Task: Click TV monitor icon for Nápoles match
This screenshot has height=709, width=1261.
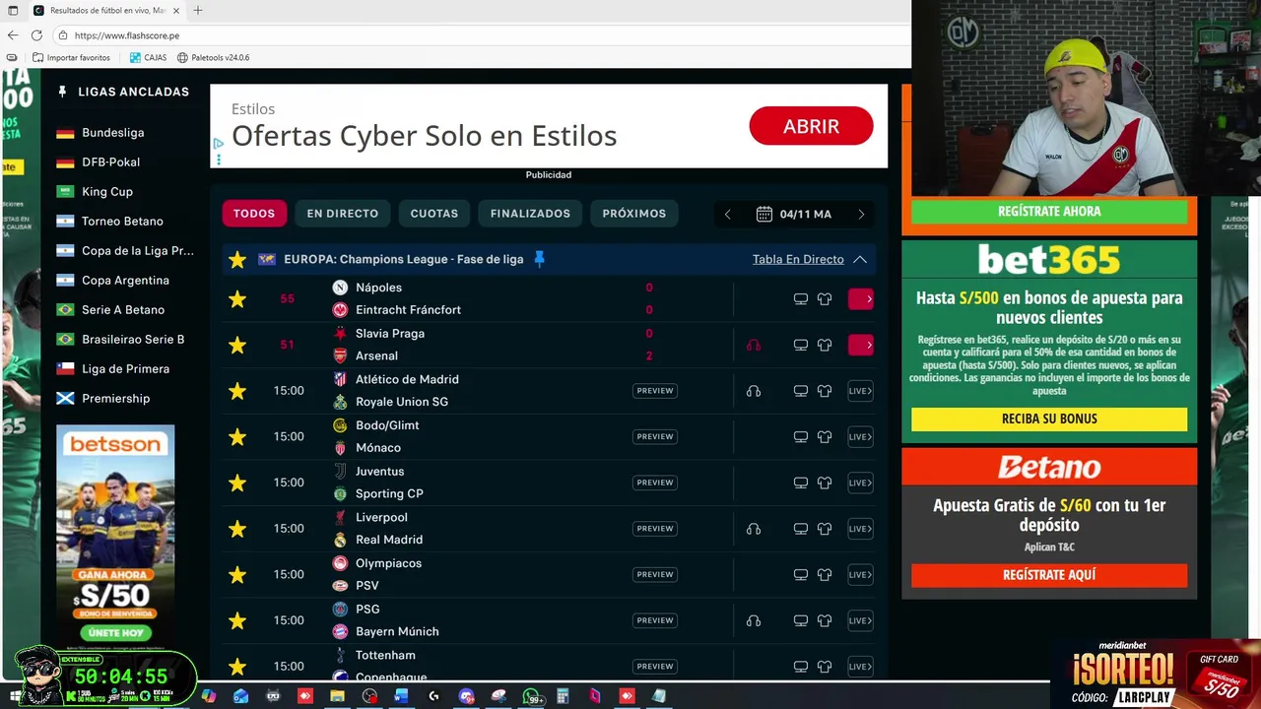Action: point(801,299)
